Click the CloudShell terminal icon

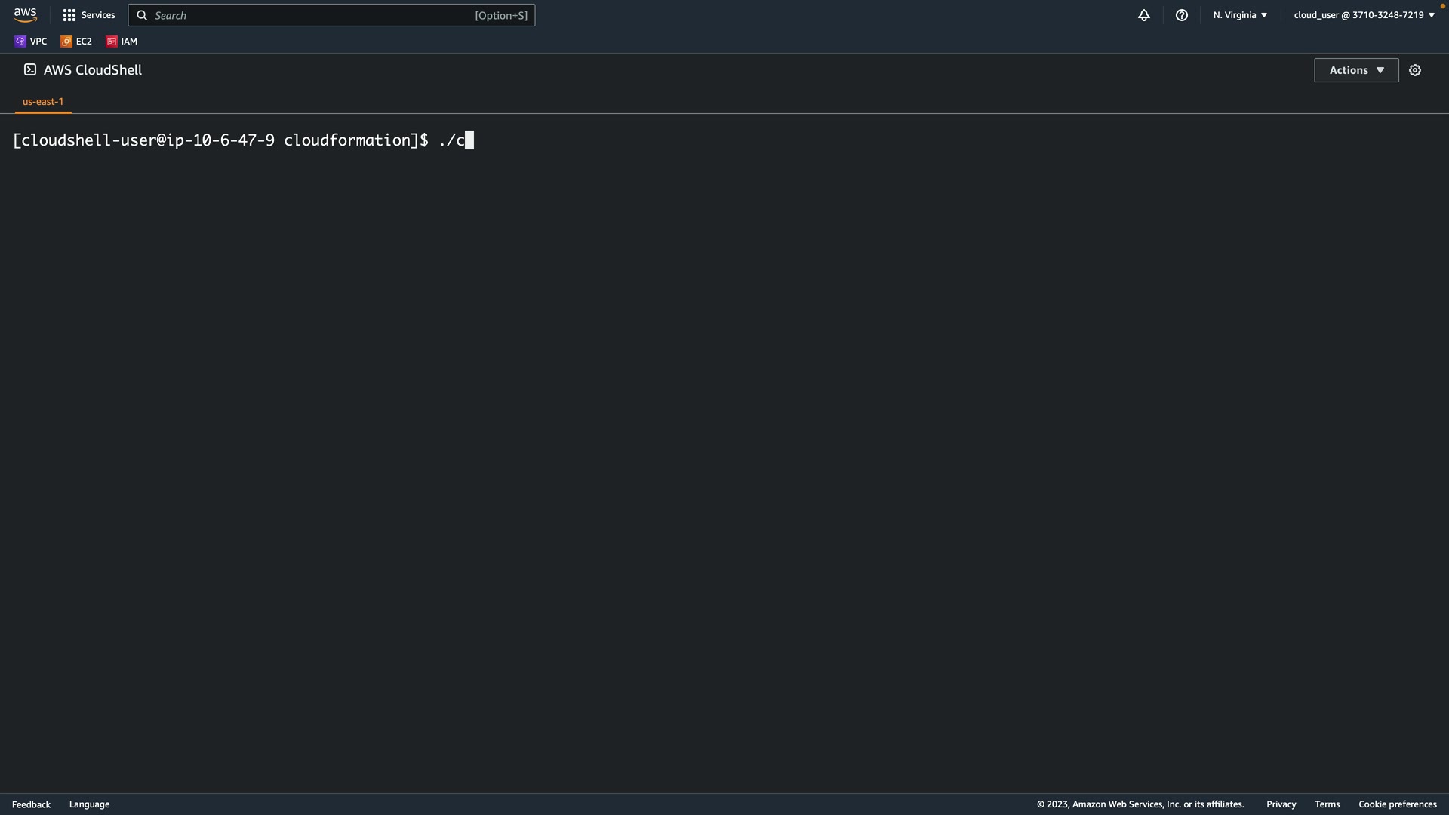pos(30,69)
